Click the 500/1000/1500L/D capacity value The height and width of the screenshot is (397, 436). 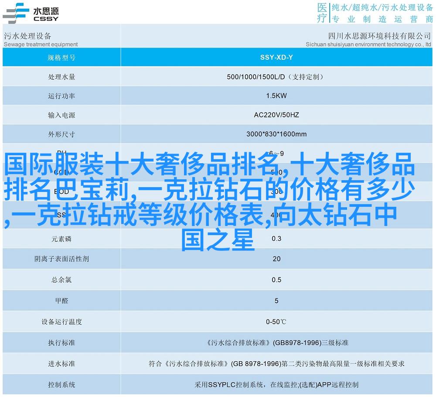[x=275, y=77]
